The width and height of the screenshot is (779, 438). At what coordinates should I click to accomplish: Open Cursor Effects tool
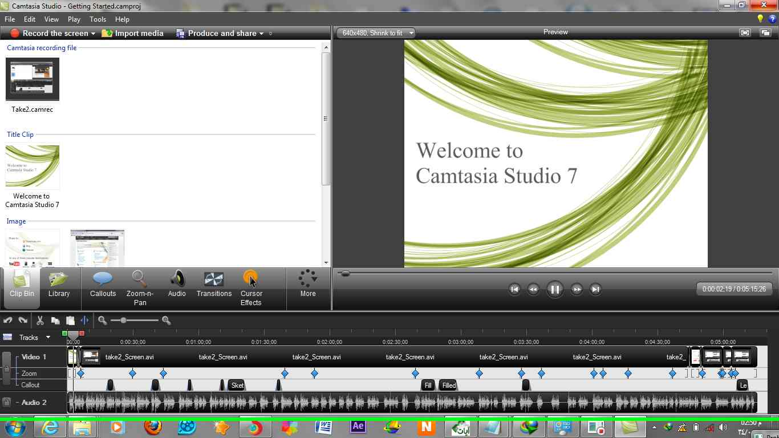pos(251,288)
